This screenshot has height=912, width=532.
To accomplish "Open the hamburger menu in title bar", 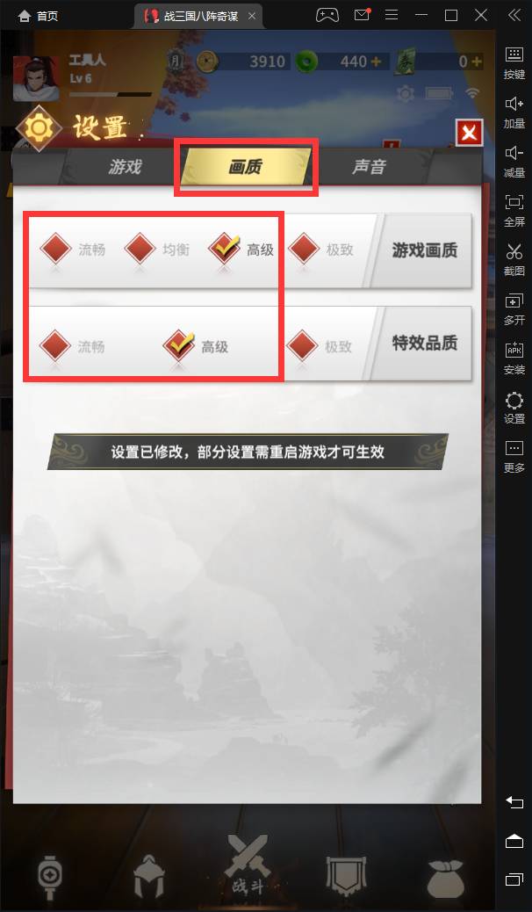I will tap(392, 15).
